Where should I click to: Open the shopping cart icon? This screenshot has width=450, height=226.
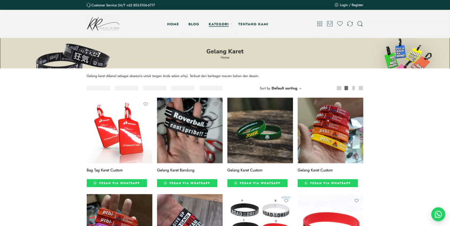(330, 23)
